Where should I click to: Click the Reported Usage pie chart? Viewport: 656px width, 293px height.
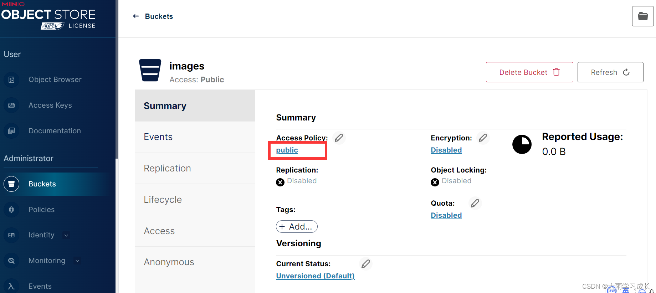[522, 144]
